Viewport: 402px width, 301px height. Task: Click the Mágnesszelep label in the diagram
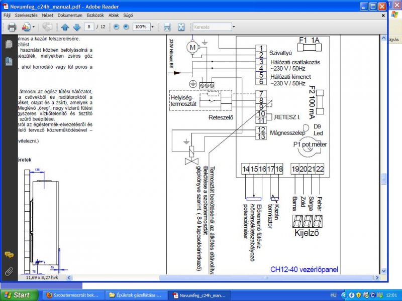pyautogui.click(x=287, y=133)
